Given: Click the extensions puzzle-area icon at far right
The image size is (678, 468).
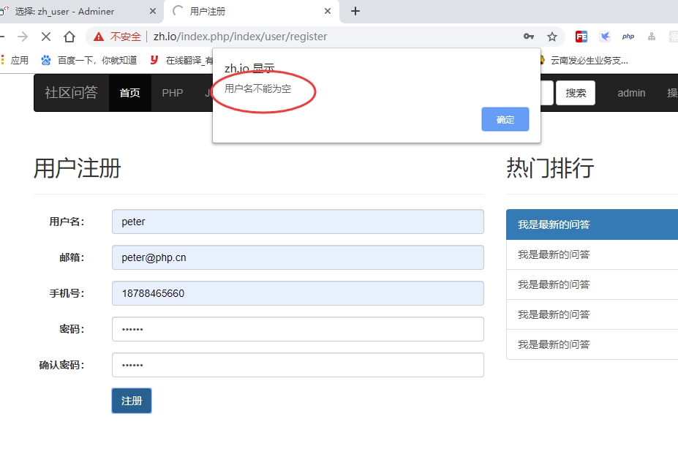Looking at the screenshot, I should pyautogui.click(x=673, y=36).
